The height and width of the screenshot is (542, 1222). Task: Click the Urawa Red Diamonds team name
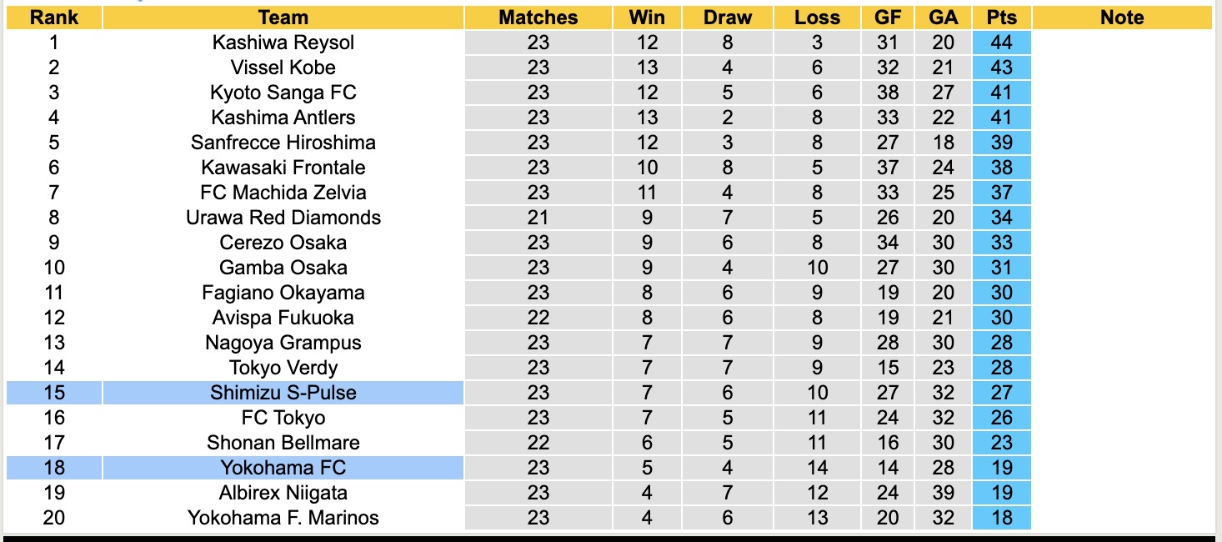pos(283,218)
